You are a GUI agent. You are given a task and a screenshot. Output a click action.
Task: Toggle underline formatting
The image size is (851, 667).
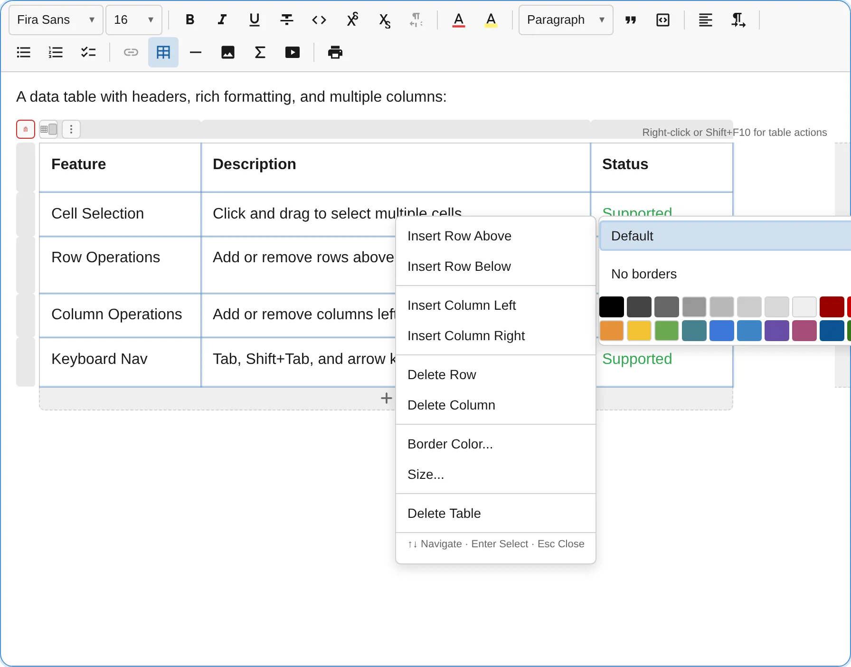255,20
